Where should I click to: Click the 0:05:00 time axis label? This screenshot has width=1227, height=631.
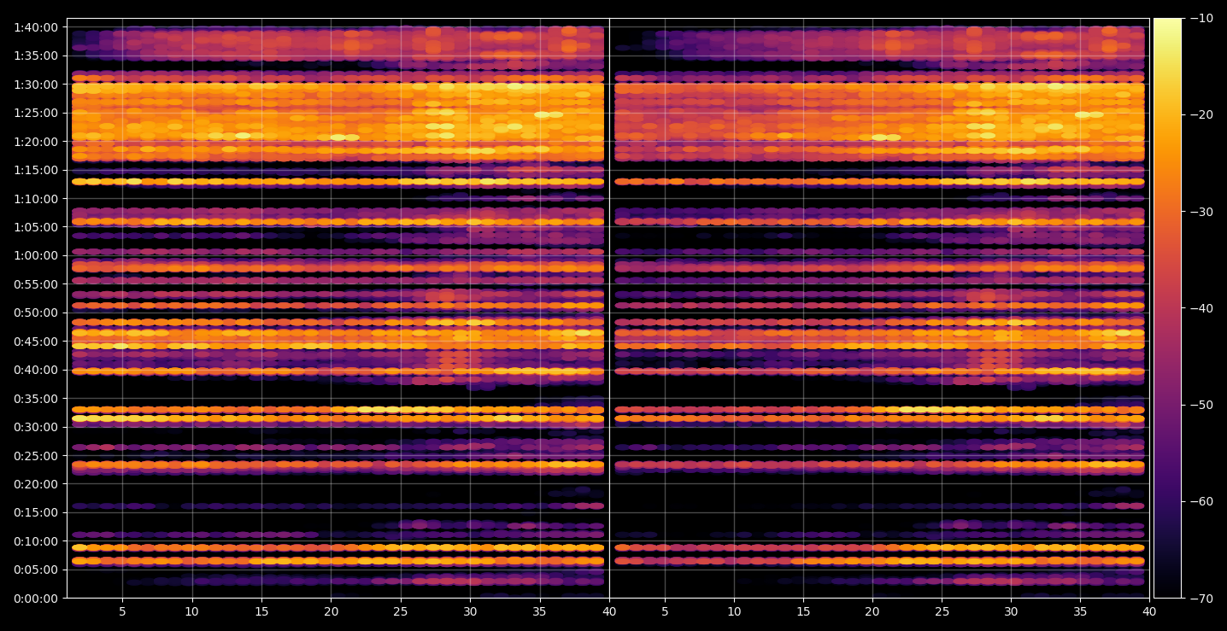tap(36, 570)
